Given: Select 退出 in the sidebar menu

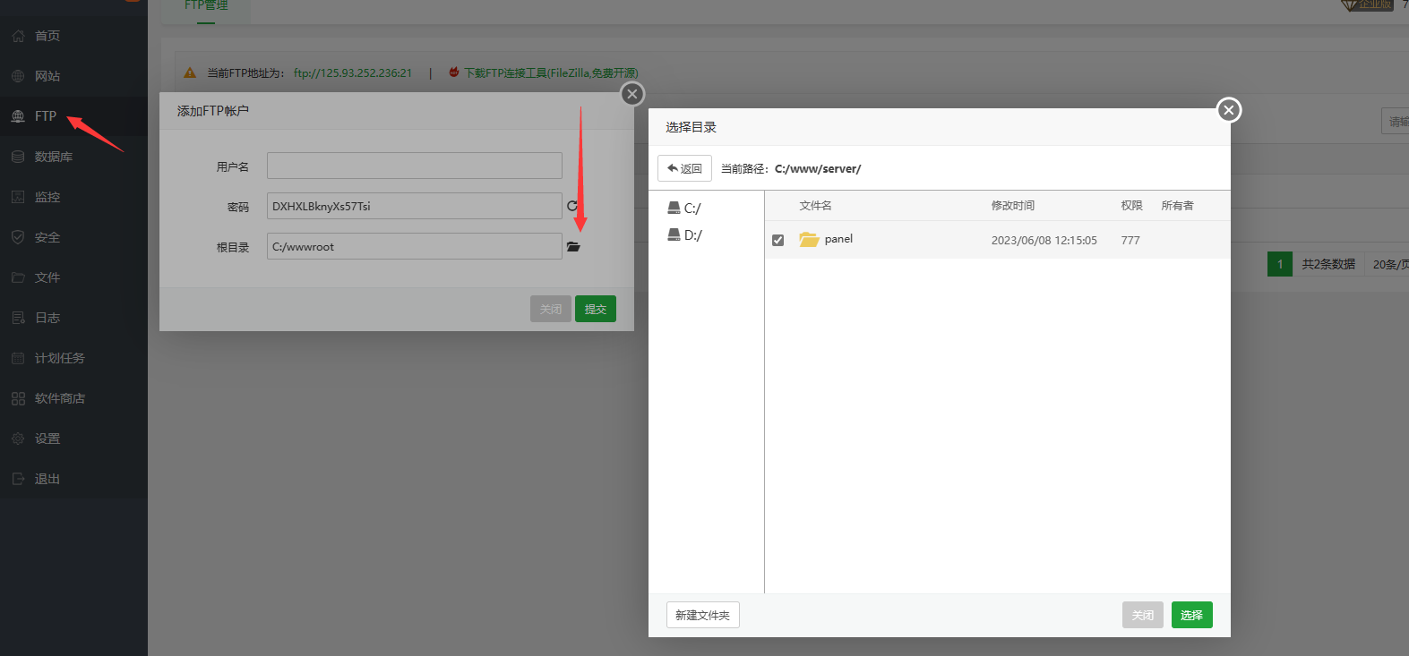Looking at the screenshot, I should coord(47,479).
